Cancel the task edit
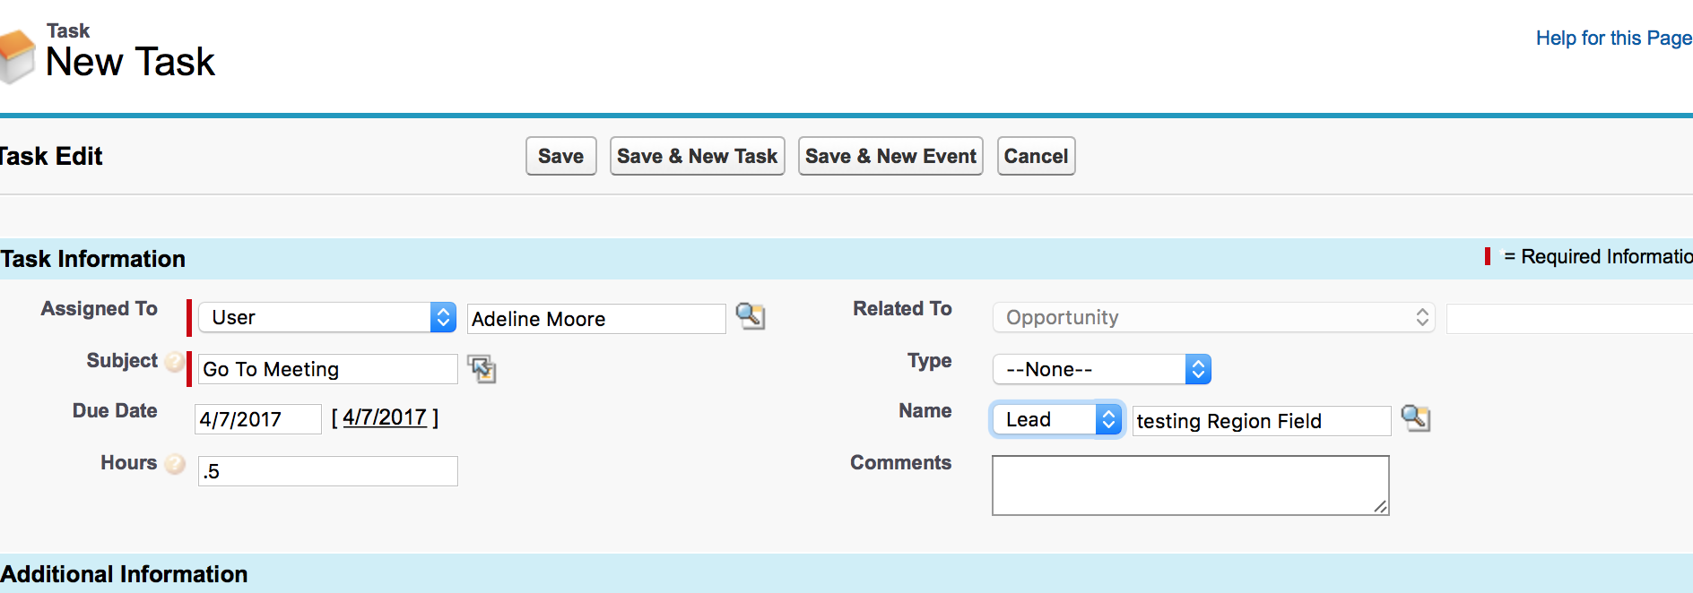Screen dimensions: 1693x593 click(x=1036, y=156)
